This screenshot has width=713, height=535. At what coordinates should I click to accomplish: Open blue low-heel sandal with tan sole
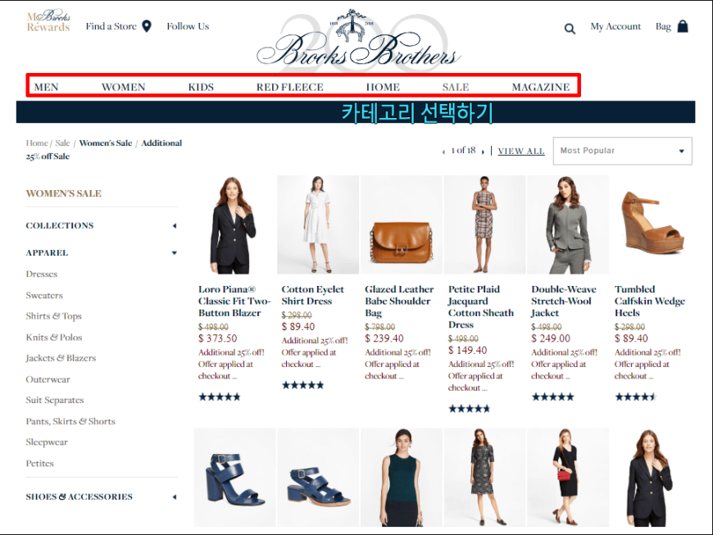tap(318, 478)
